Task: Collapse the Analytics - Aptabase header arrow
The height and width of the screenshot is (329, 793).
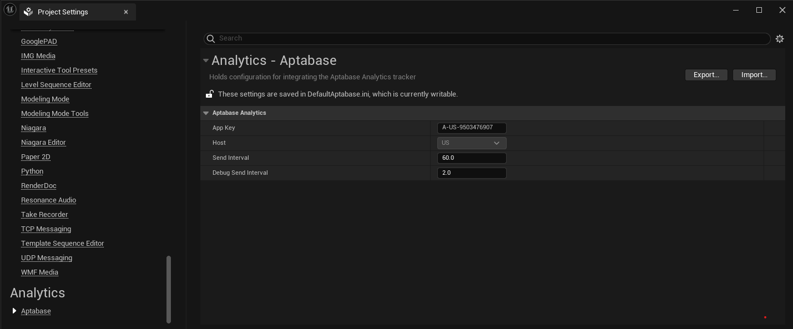Action: (x=205, y=60)
